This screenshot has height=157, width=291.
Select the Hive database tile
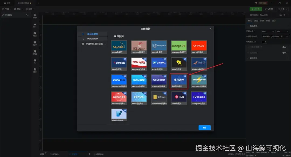[x=179, y=64]
